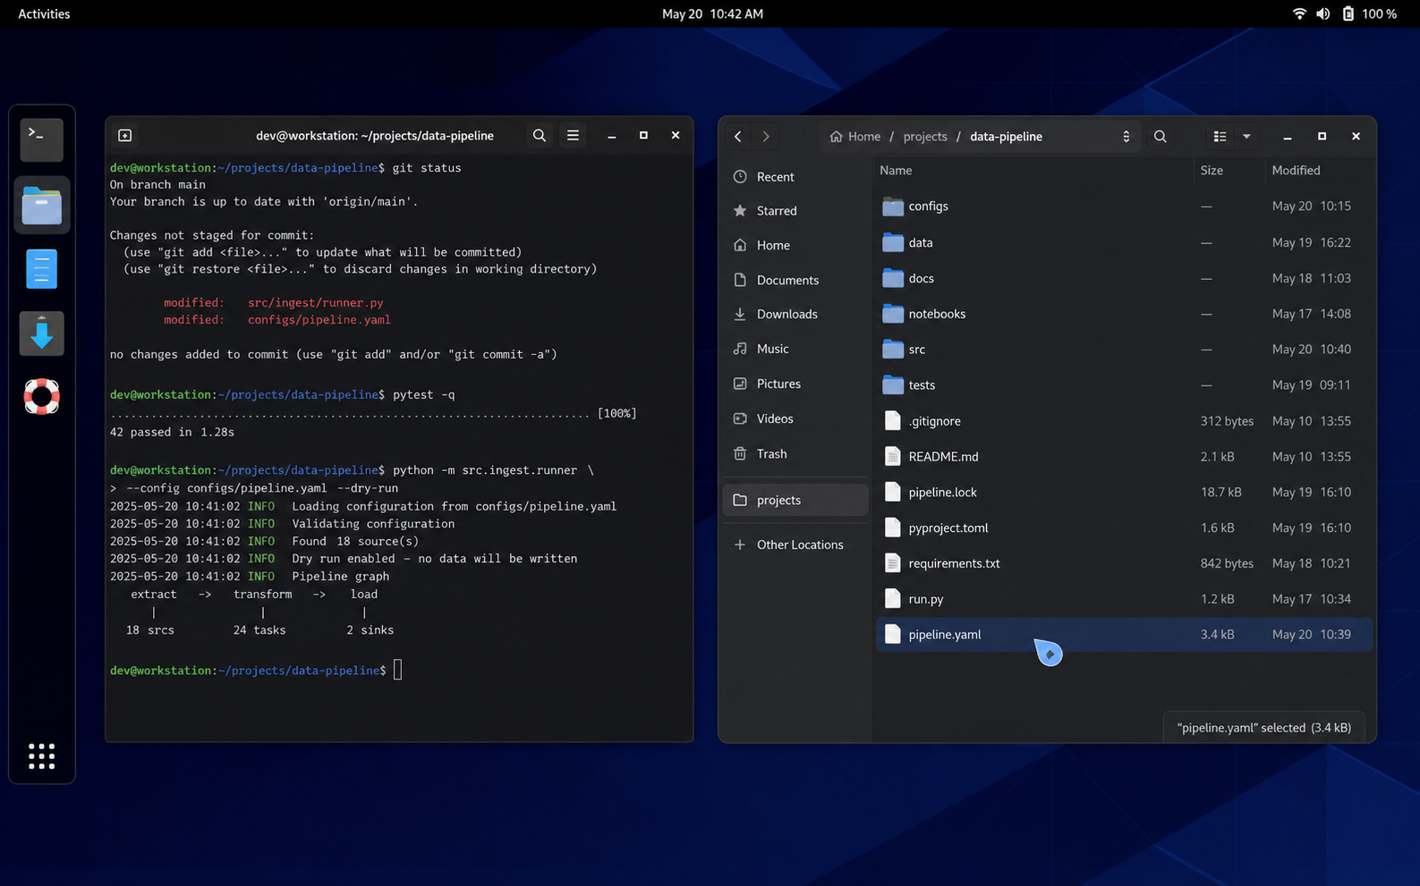Image resolution: width=1420 pixels, height=886 pixels.
Task: Select the src folder
Action: click(1124, 350)
